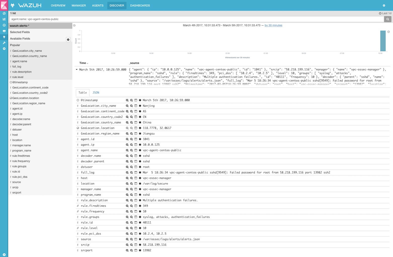
Task: Collapse the histogram chart arrow at right
Action: tap(388, 32)
